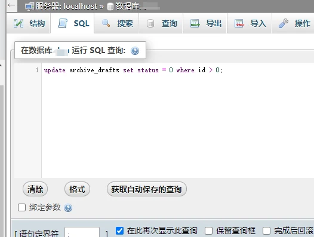Click the 查询 database icon
The height and width of the screenshot is (237, 314).
150,23
